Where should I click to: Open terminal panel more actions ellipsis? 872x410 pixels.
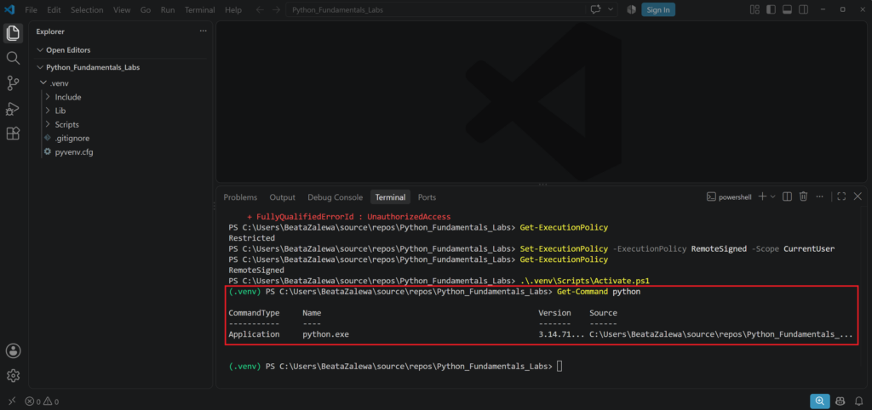pos(819,196)
